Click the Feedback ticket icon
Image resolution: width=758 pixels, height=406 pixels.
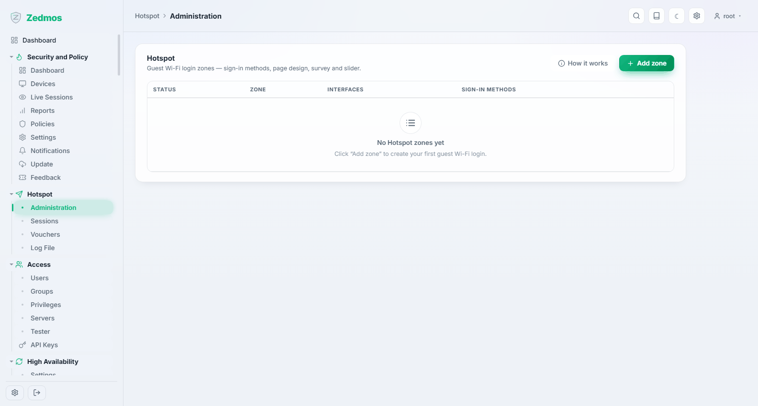(22, 177)
